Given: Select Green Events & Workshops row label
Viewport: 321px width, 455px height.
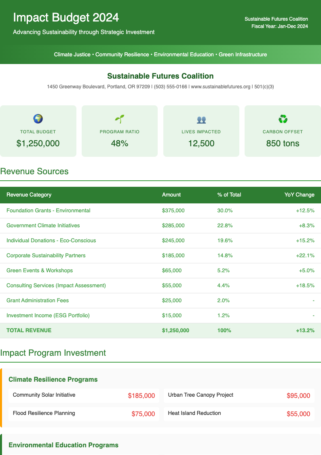Looking at the screenshot, I should [40, 270].
